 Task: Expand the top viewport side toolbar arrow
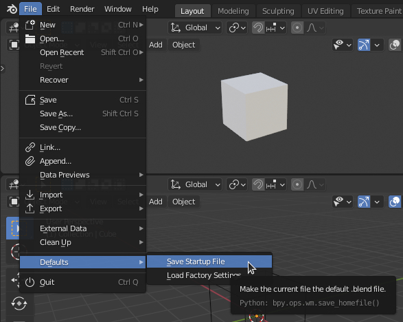pyautogui.click(x=2, y=69)
